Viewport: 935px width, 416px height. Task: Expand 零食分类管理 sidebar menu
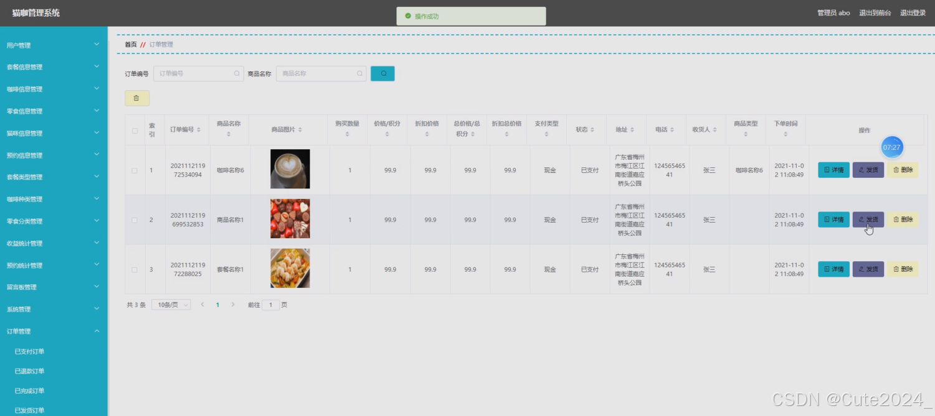point(54,221)
